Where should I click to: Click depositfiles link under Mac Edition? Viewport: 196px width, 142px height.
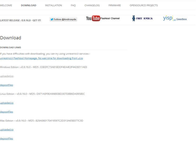click(x=7, y=139)
